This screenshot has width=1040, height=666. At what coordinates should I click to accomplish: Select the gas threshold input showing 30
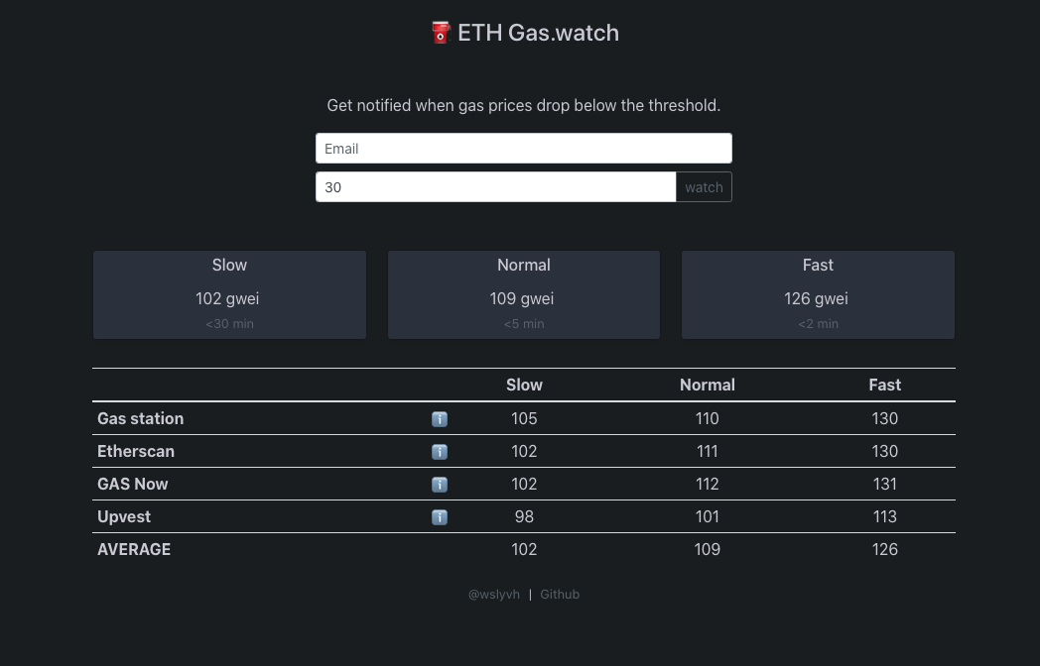click(x=495, y=186)
